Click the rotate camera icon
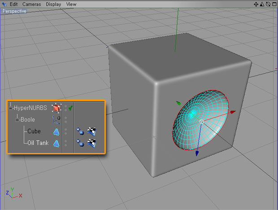 coord(268,4)
